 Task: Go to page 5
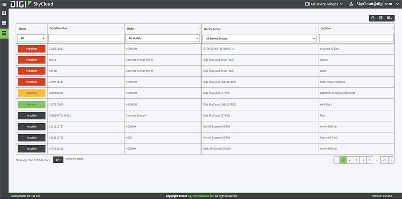[369, 160]
